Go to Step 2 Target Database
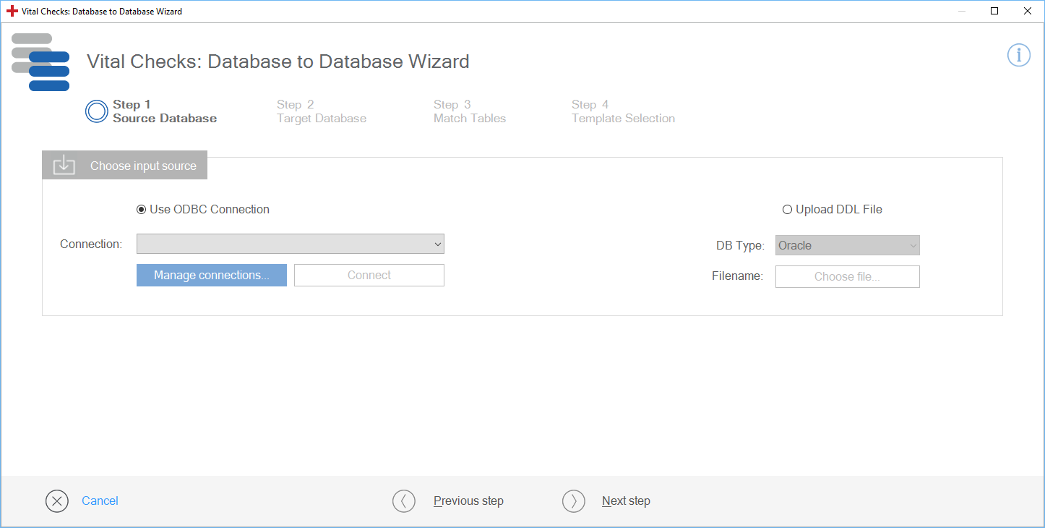1045x528 pixels. coord(321,111)
